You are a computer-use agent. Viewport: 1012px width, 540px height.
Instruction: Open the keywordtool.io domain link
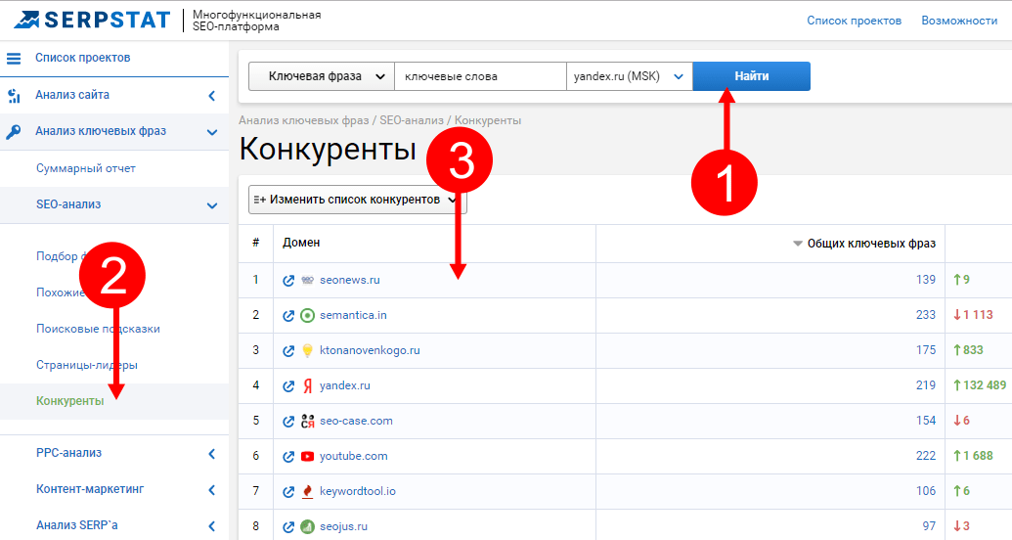pos(358,491)
